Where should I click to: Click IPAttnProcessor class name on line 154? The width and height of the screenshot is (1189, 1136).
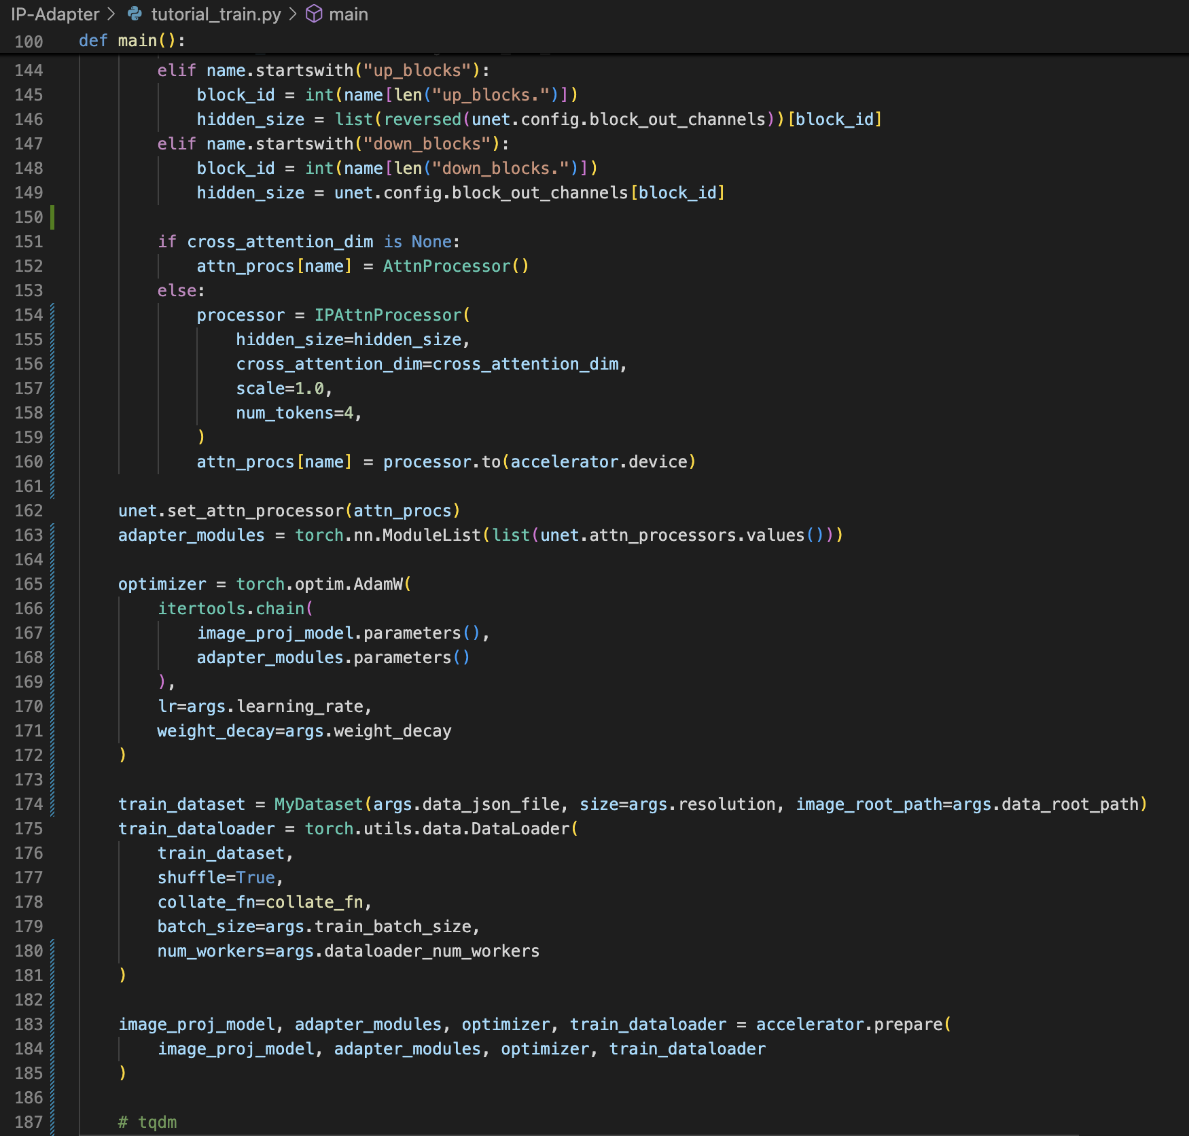click(x=387, y=315)
